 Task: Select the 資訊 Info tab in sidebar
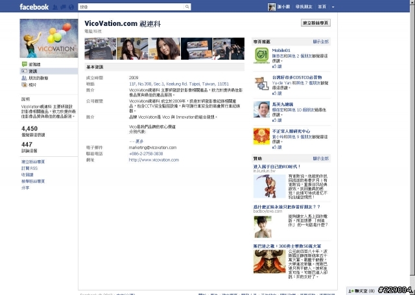(x=49, y=71)
